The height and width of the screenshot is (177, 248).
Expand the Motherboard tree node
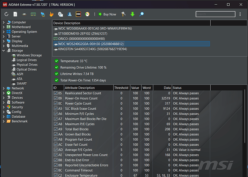(x=4, y=27)
